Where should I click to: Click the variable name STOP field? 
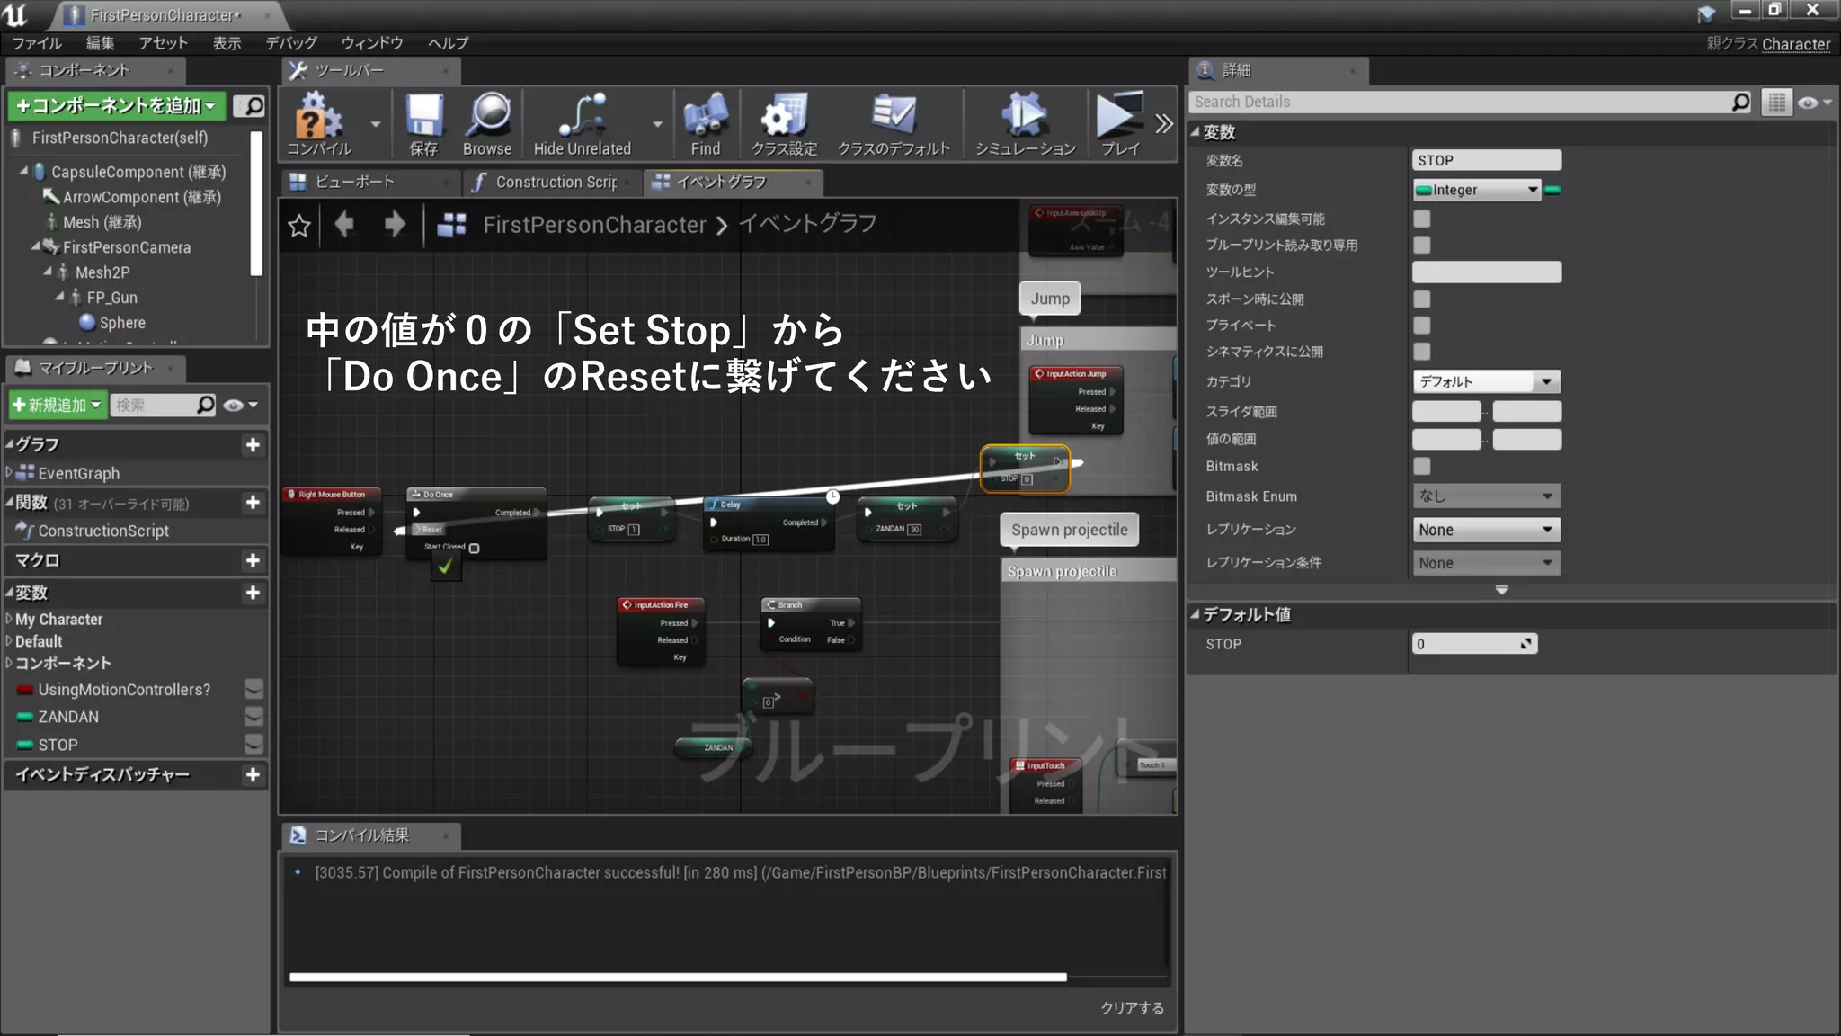[1487, 160]
